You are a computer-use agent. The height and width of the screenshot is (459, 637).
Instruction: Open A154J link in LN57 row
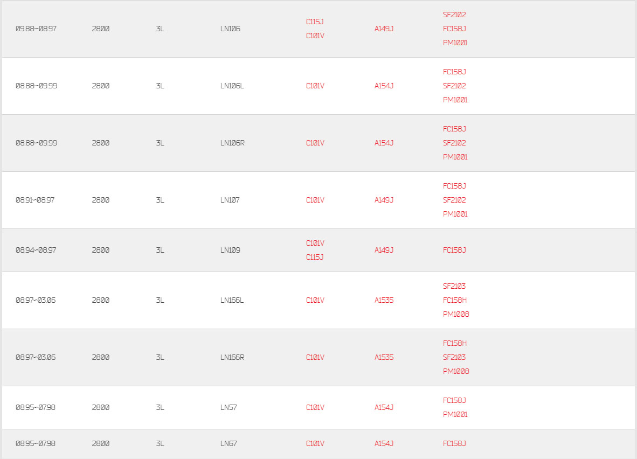point(384,407)
